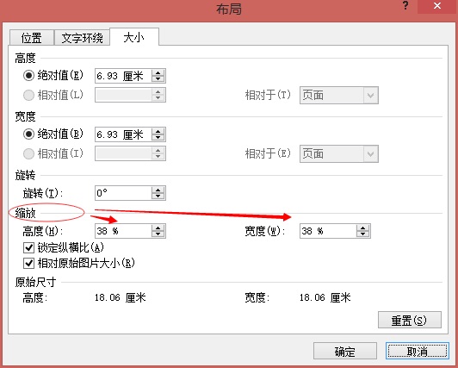Confirm with the 确定 button

pyautogui.click(x=345, y=351)
